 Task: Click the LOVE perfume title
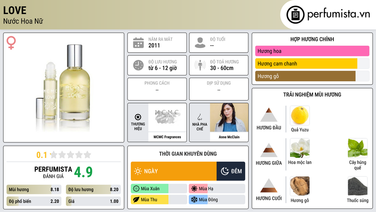pos(15,10)
